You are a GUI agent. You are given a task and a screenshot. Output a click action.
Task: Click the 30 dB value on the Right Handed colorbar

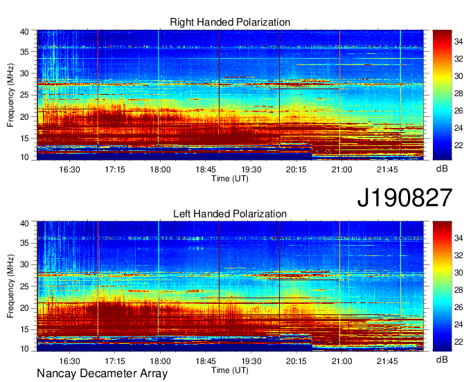(459, 76)
